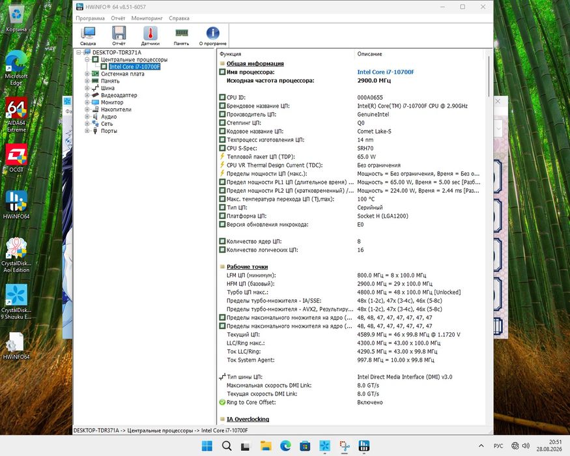The image size is (570, 456).
Task: Click the РУС language indicator
Action: click(498, 446)
